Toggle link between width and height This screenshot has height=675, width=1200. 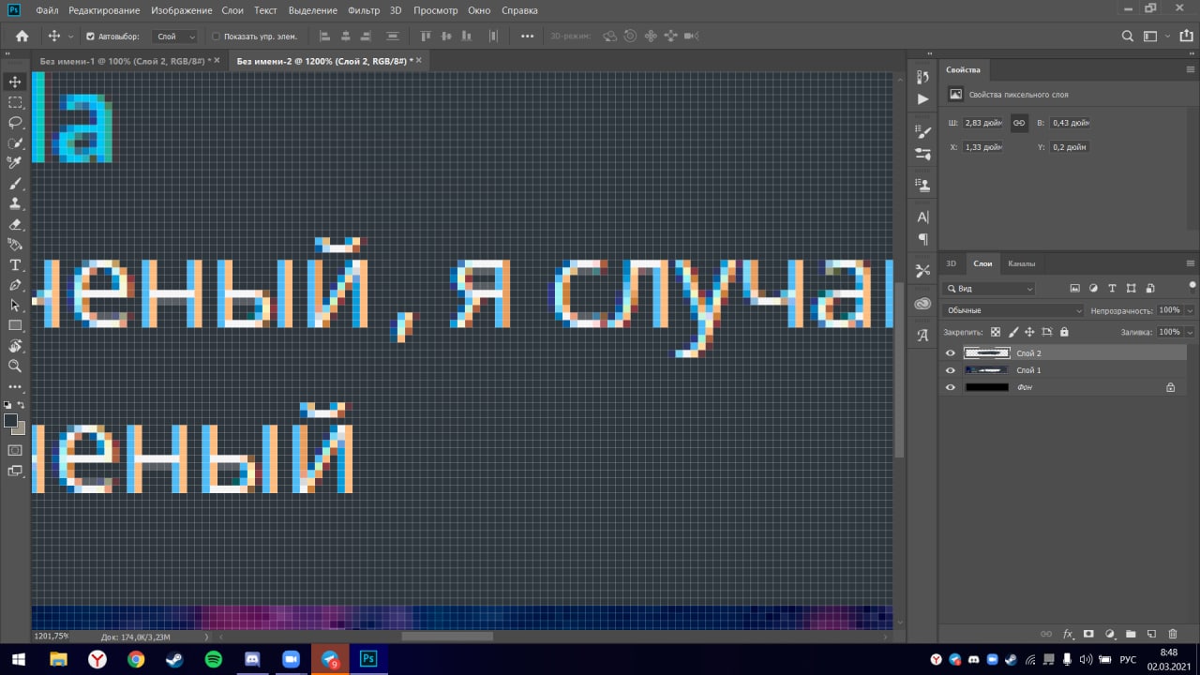(x=1019, y=123)
